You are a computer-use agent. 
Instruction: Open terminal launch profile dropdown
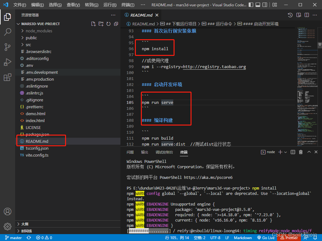click(x=286, y=152)
